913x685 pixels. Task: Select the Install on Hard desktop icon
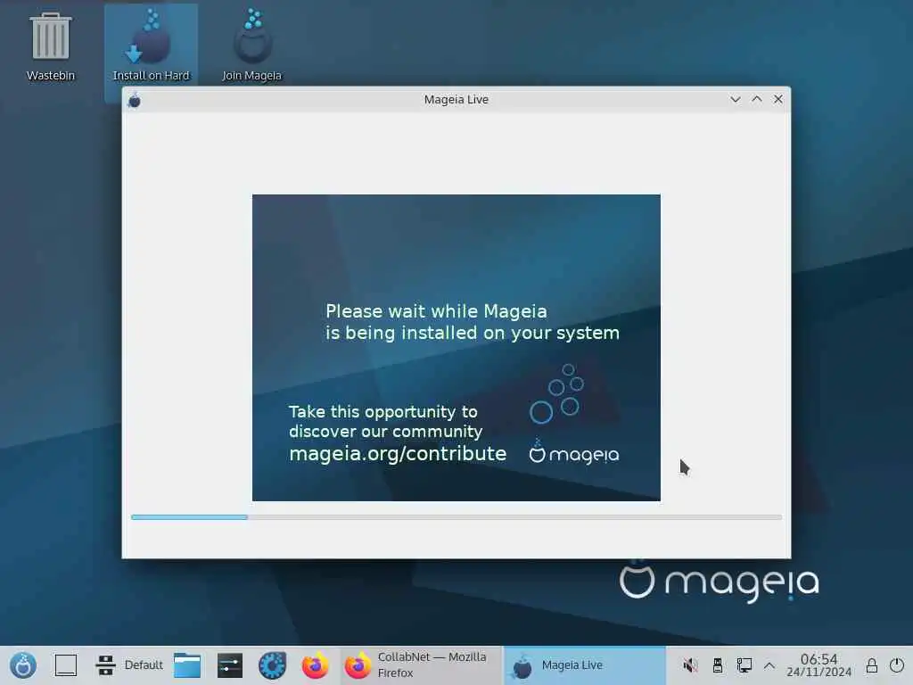pos(151,48)
